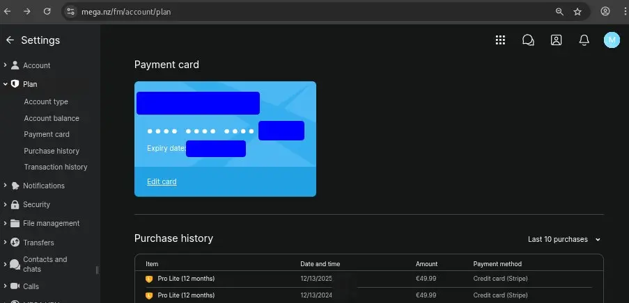This screenshot has width=629, height=303.
Task: Click the 12/13/2024 date cell
Action: (x=316, y=295)
